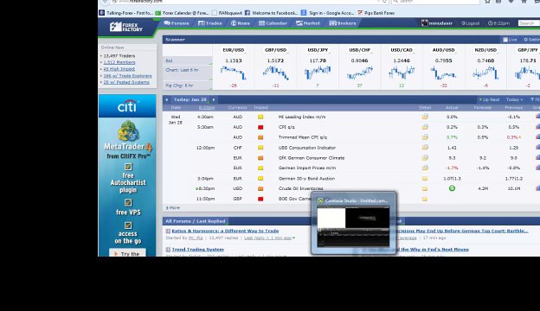The width and height of the screenshot is (540, 311).
Task: Open the News menu
Action: tap(240, 23)
